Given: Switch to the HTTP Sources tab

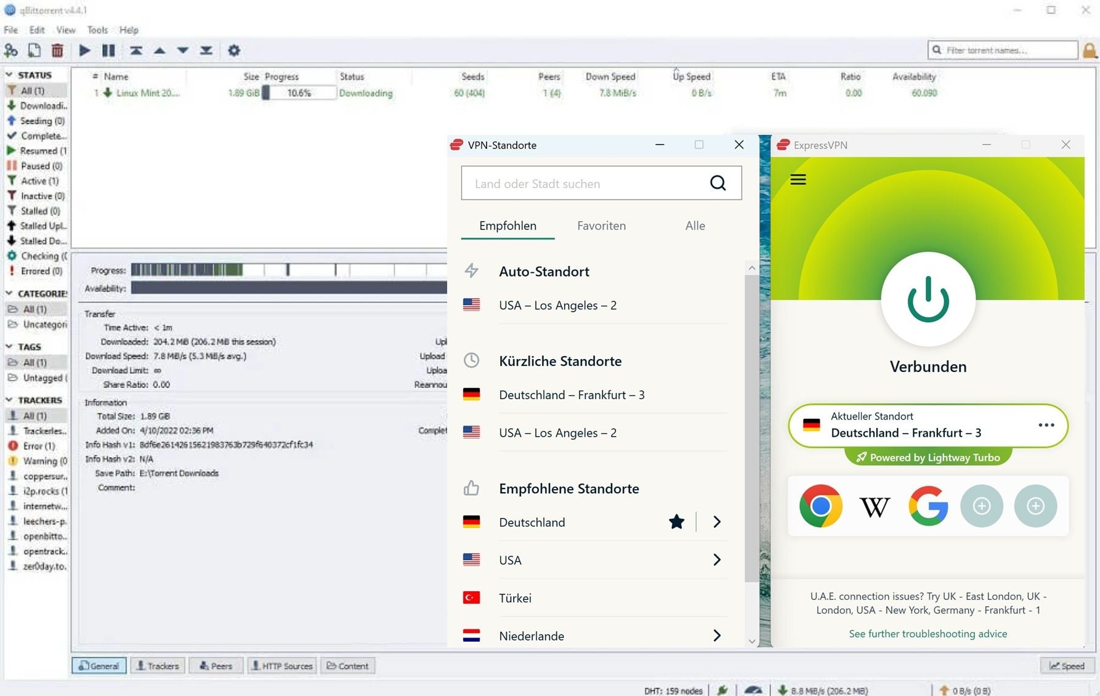Looking at the screenshot, I should click(282, 666).
